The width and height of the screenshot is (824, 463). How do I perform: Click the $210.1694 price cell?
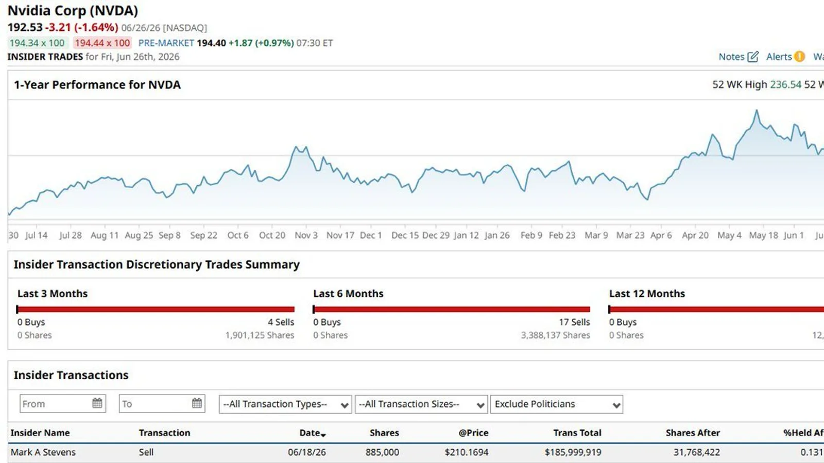[467, 452]
